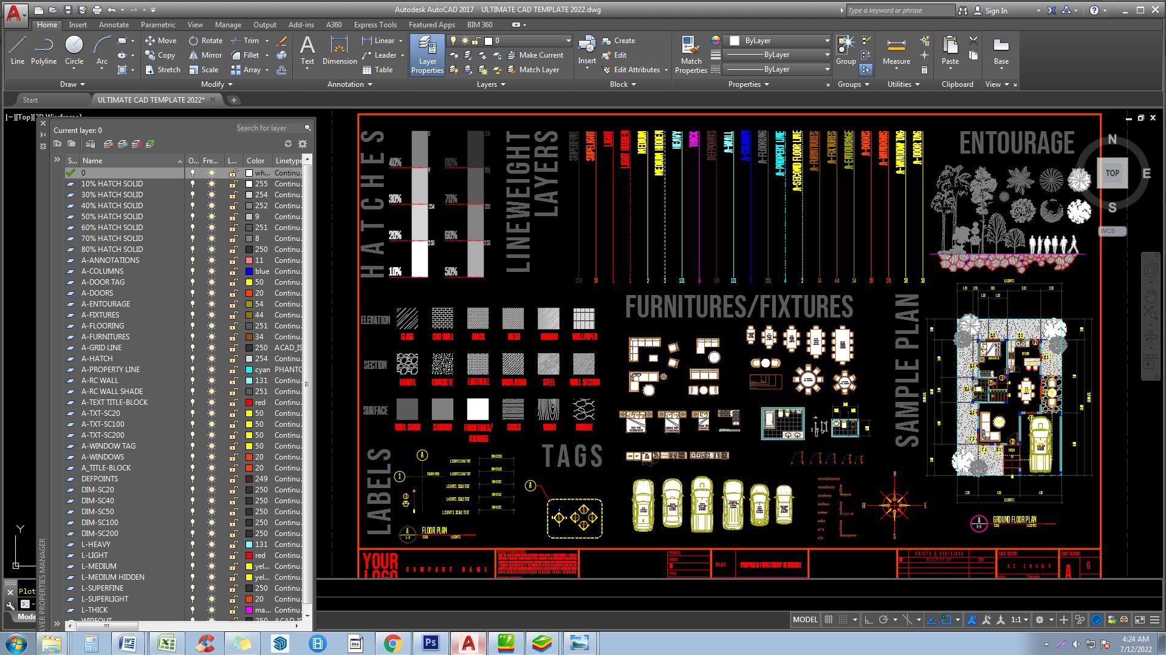Click the Move tool

pyautogui.click(x=161, y=41)
